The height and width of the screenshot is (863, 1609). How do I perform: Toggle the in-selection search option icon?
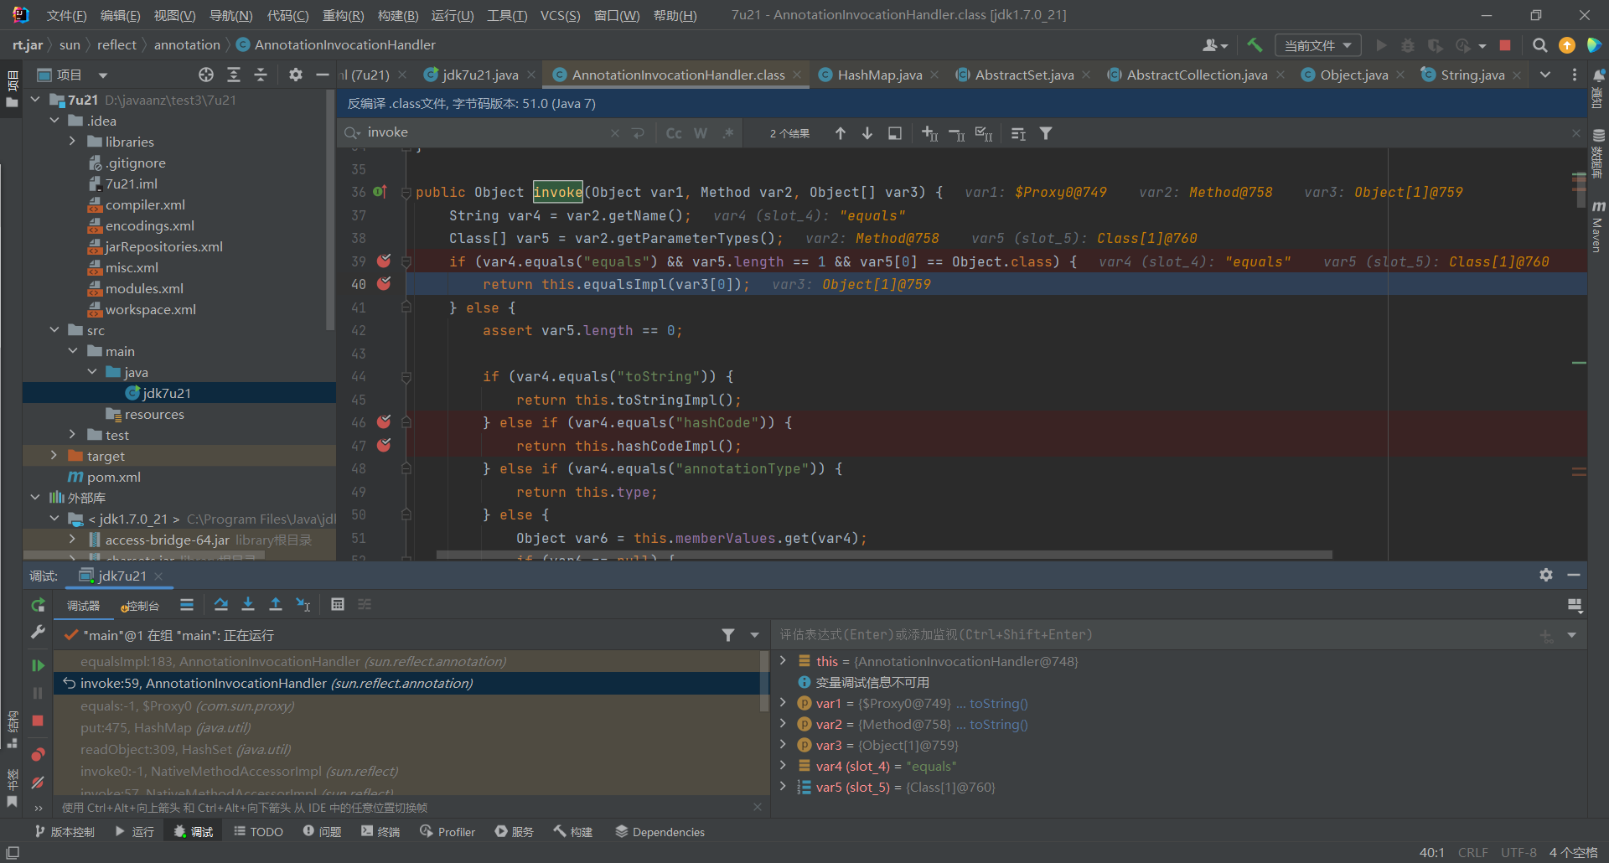[x=895, y=133]
